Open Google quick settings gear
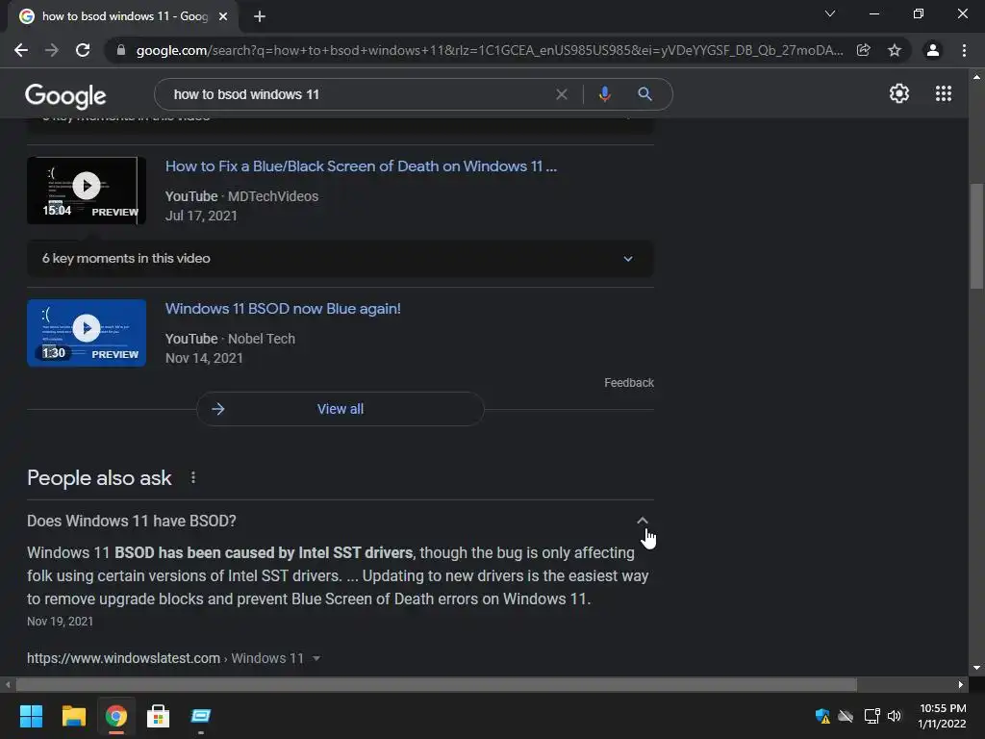This screenshot has height=739, width=985. 899,93
